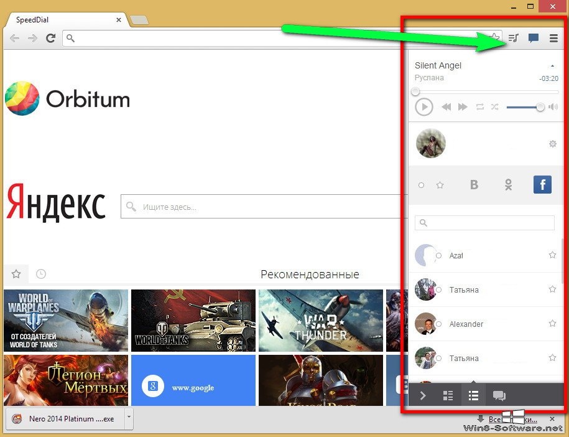Play the Silent Angel track
The height and width of the screenshot is (437, 569).
pos(424,107)
